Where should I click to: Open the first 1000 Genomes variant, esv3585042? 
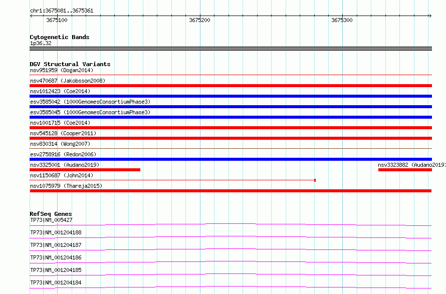pyautogui.click(x=90, y=102)
